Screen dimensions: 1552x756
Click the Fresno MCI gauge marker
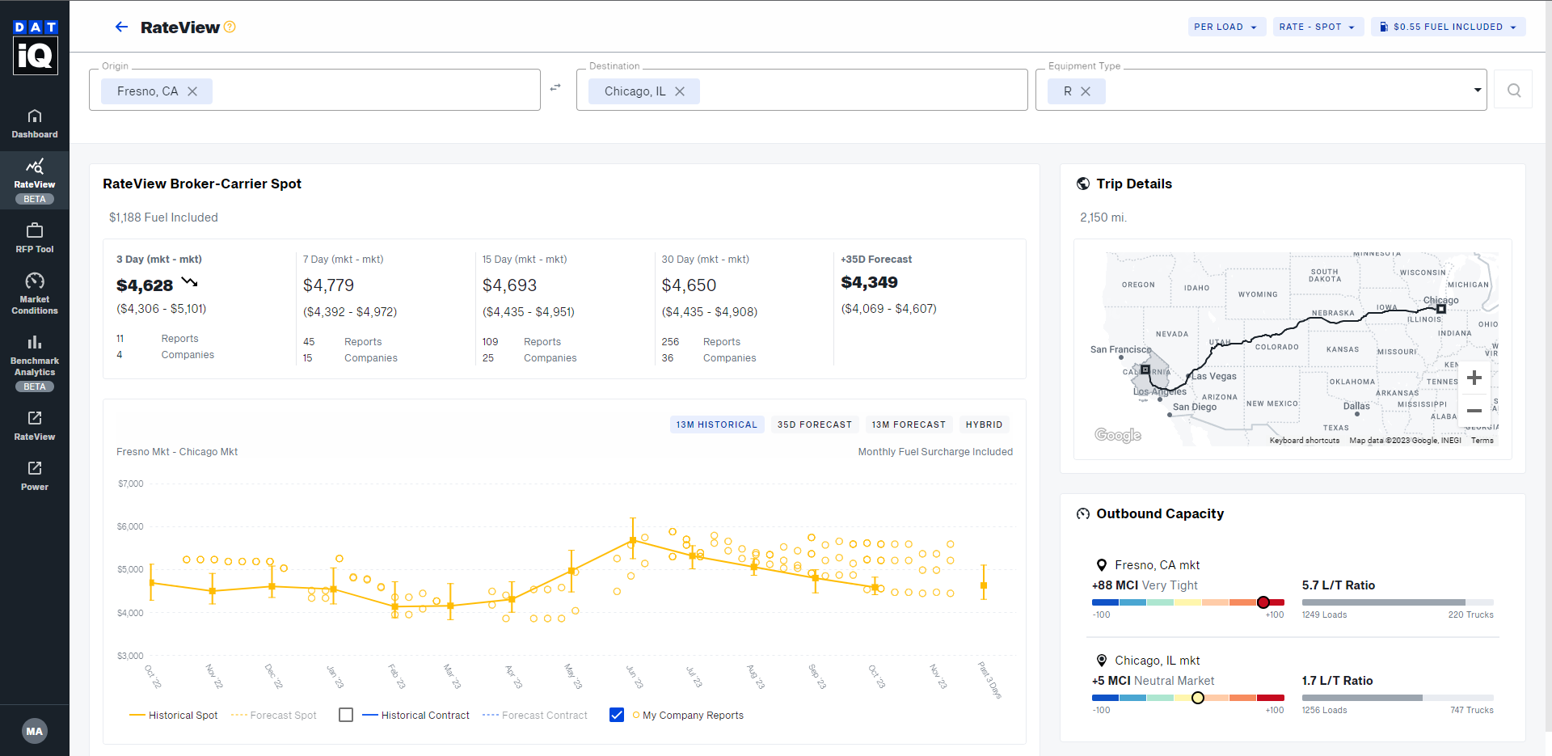pyautogui.click(x=1263, y=602)
